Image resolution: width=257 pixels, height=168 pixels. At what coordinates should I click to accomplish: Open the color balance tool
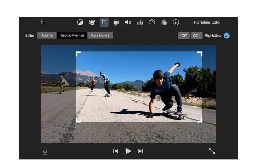pyautogui.click(x=80, y=22)
